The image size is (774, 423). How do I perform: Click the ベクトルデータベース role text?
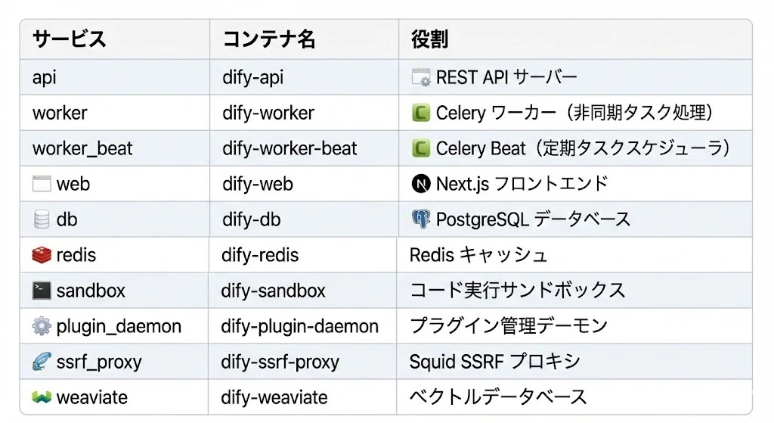(498, 397)
